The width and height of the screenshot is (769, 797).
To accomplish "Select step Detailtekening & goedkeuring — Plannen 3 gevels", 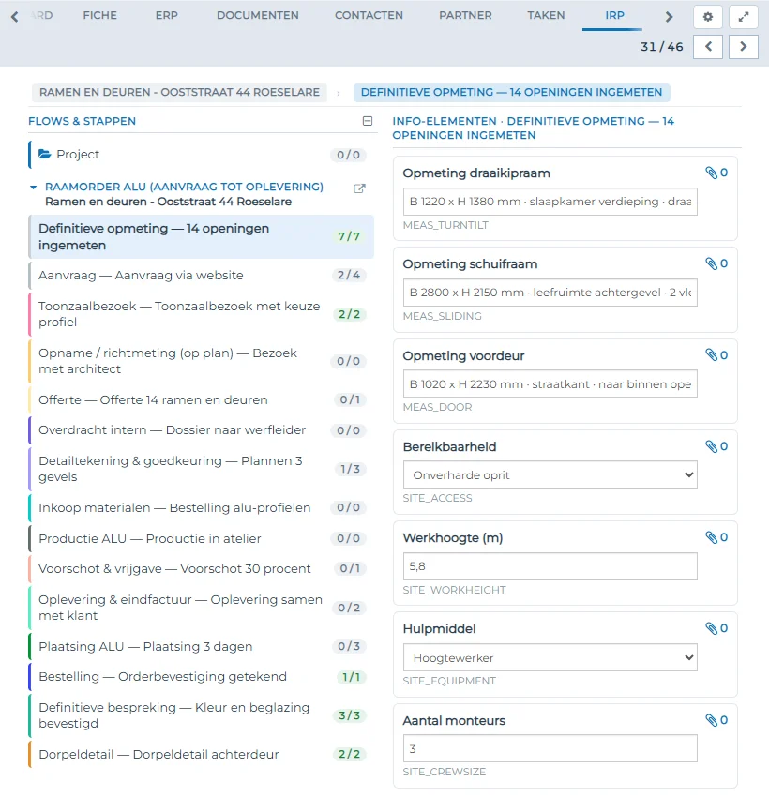I will [x=201, y=469].
